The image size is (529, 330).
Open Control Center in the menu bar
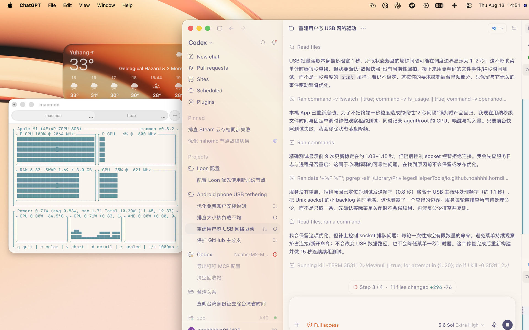469,5
